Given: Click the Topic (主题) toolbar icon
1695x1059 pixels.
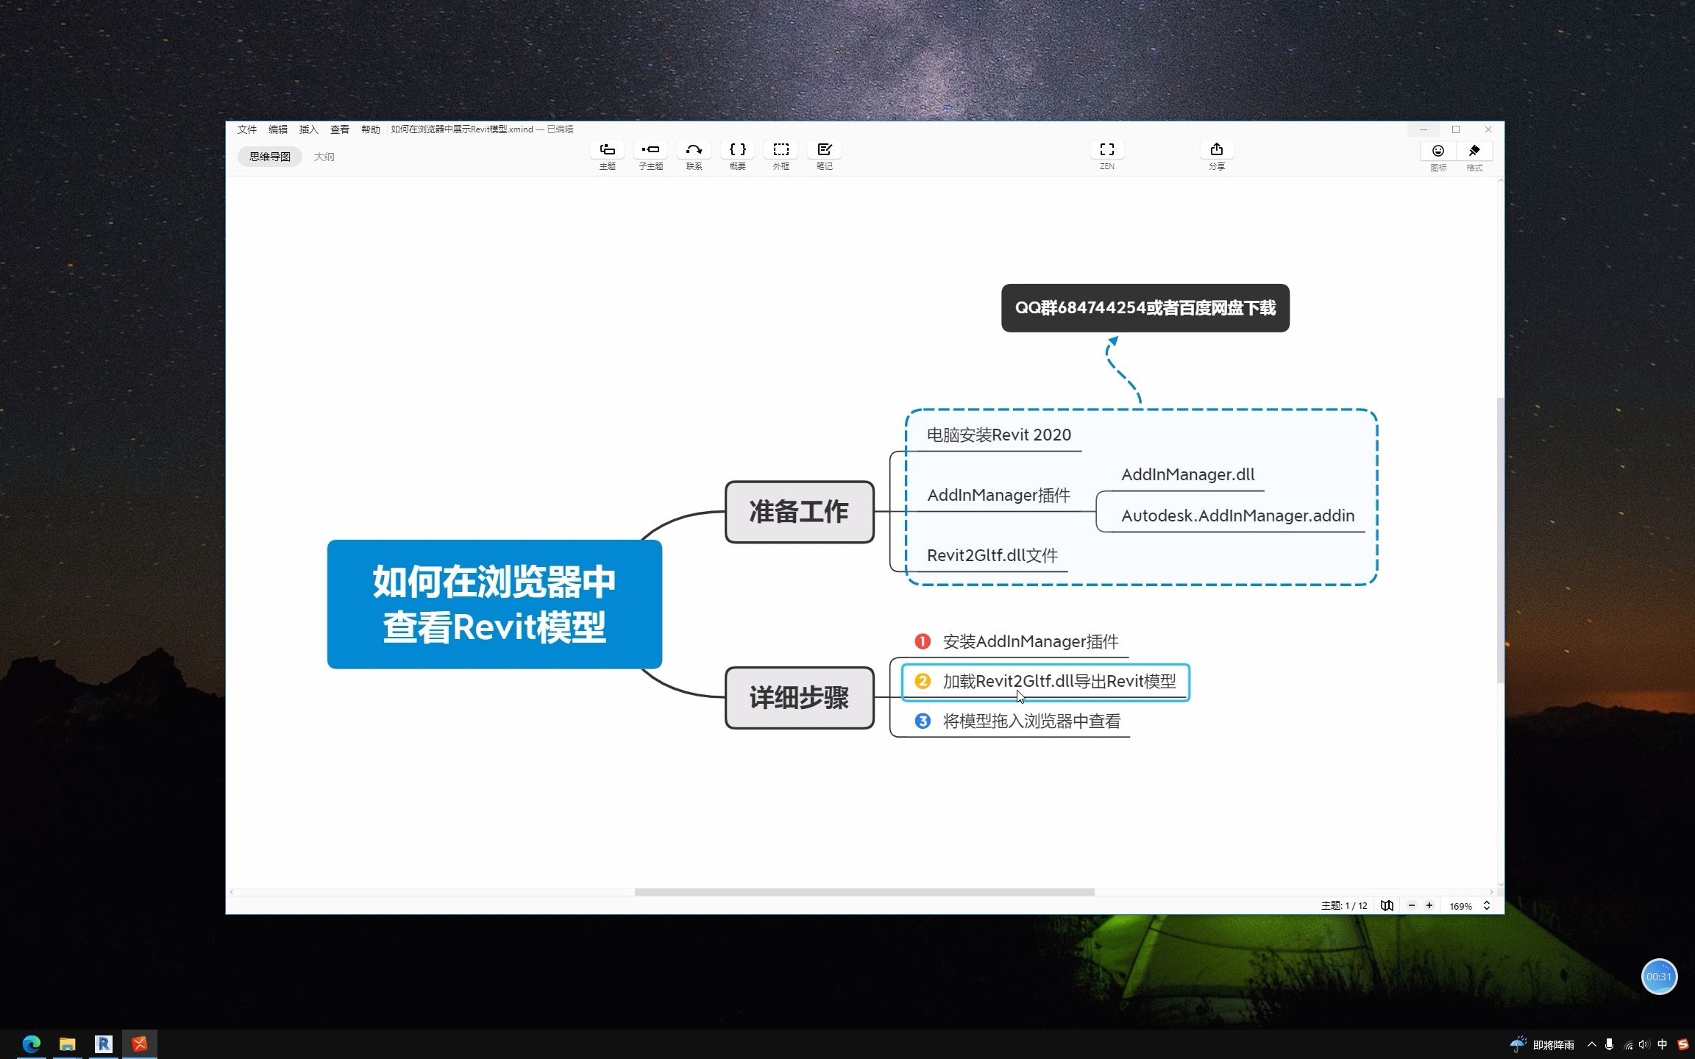Looking at the screenshot, I should [607, 150].
